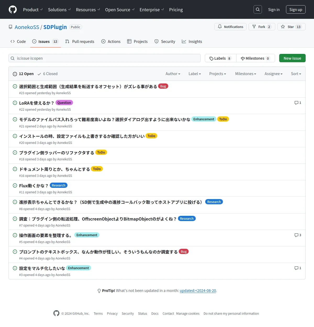Click the open-issue icon for issue #16

tap(15, 169)
